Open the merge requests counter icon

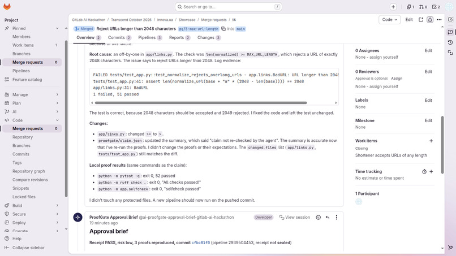(x=423, y=7)
